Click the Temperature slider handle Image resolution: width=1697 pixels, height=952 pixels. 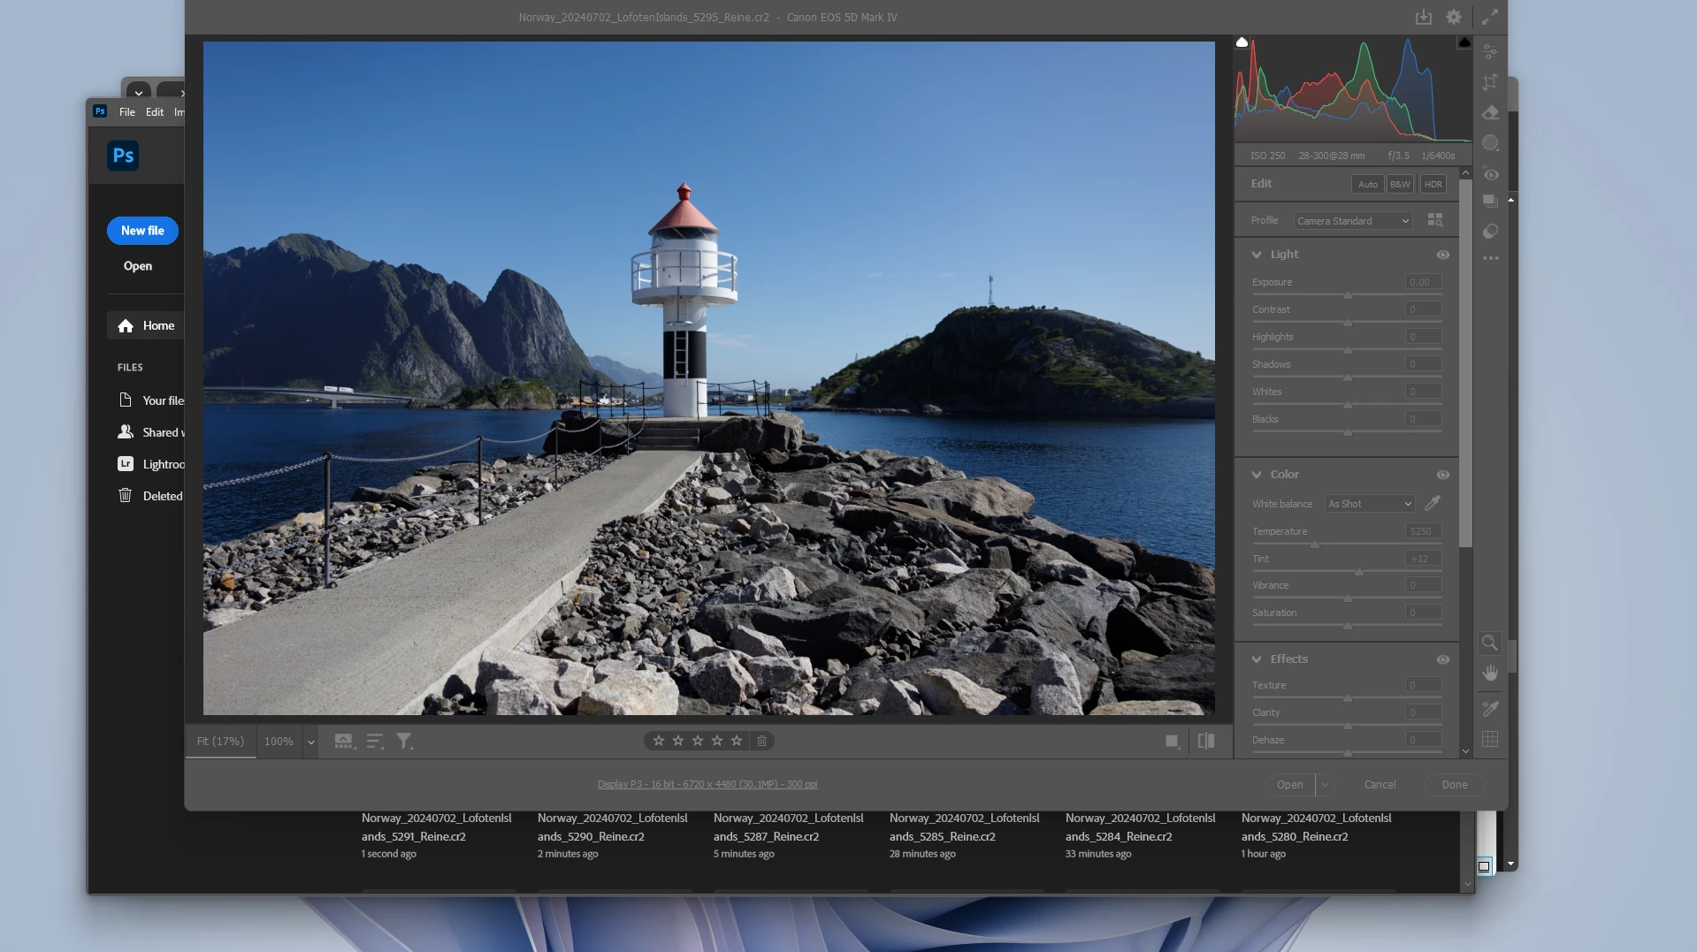1315,545
